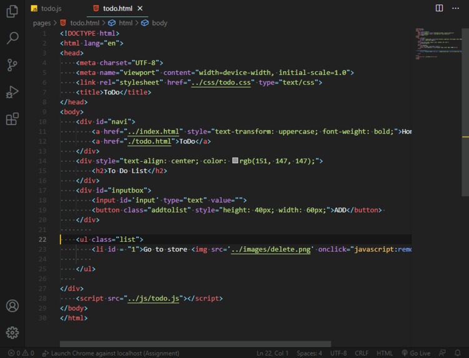This screenshot has height=358, width=469.
Task: Click the meta charset="UTF-8" line
Action: click(119, 63)
